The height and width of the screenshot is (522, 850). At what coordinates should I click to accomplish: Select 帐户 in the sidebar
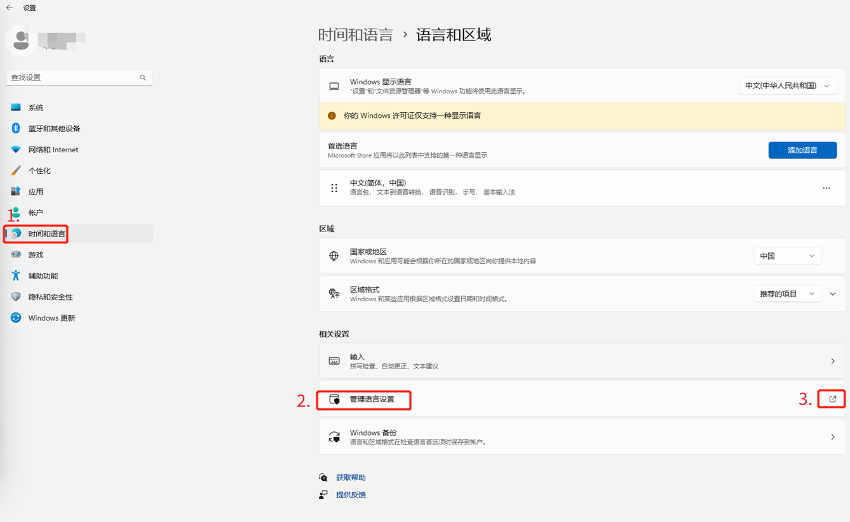(x=79, y=212)
